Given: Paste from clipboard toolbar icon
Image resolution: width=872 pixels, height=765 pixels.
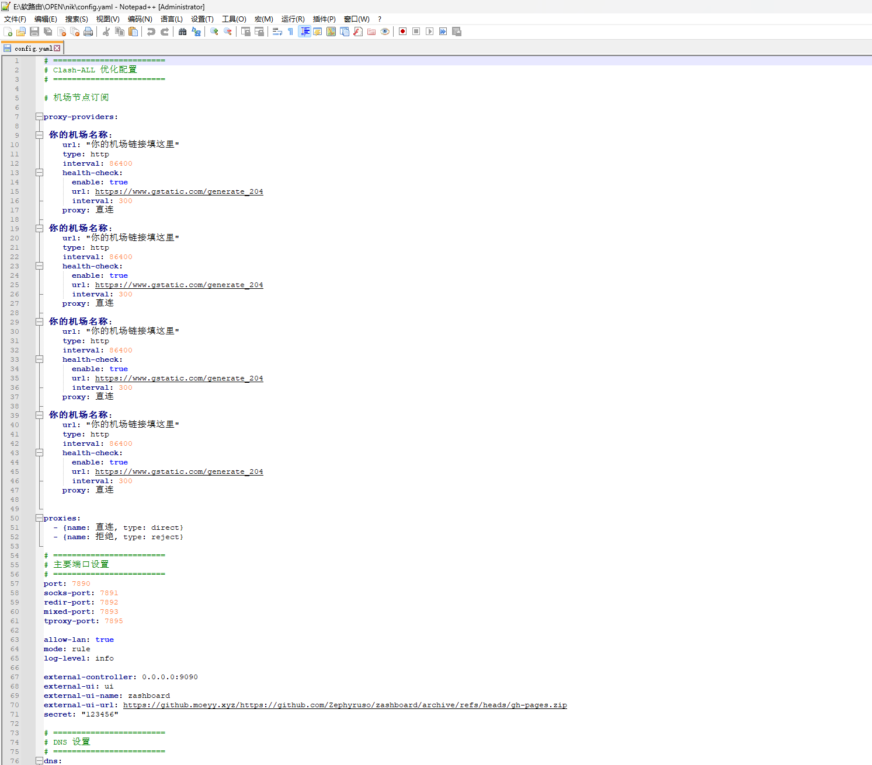Looking at the screenshot, I should point(133,32).
